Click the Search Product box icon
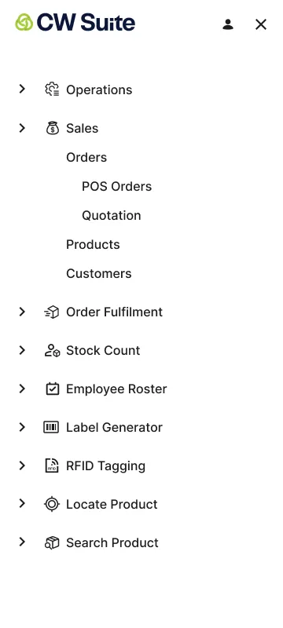The width and height of the screenshot is (283, 628). point(52,542)
